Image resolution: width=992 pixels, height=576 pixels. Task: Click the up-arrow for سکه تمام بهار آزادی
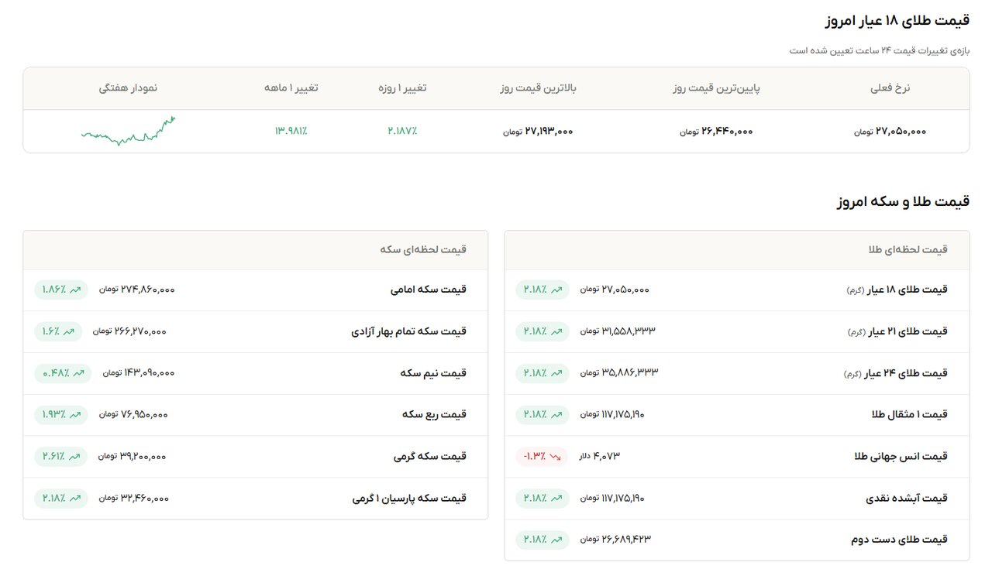click(69, 331)
